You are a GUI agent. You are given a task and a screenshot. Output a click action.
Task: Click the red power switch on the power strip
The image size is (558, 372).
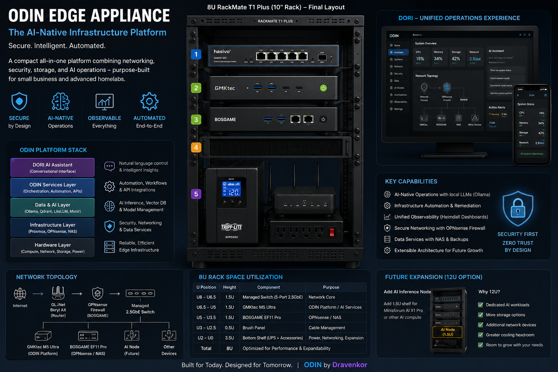click(332, 232)
